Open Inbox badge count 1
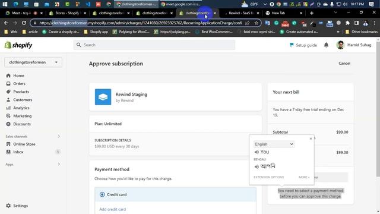The image size is (380, 214). tap(58, 152)
